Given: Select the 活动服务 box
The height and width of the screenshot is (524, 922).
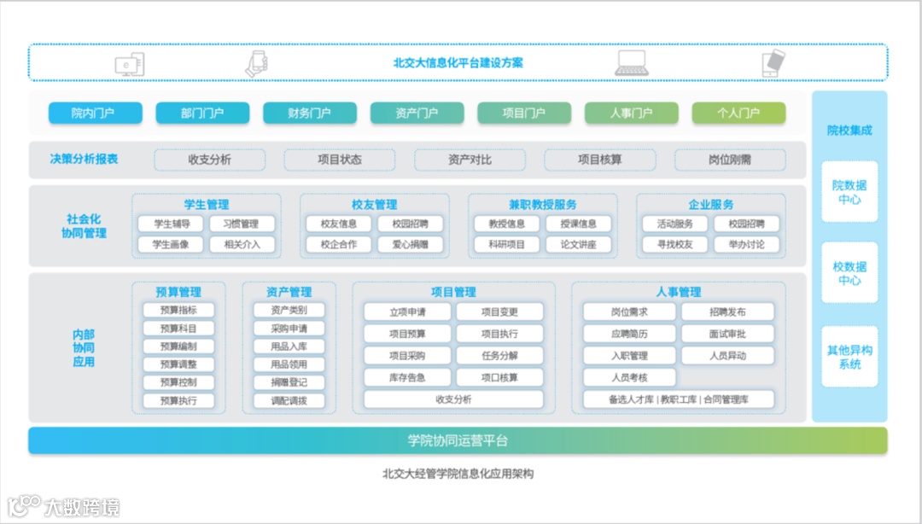Looking at the screenshot, I should point(675,224).
